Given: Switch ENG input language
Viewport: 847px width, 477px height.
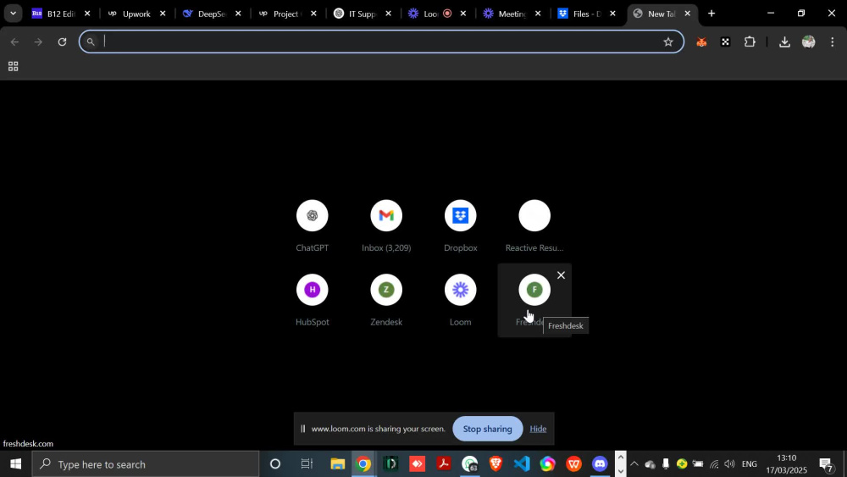Looking at the screenshot, I should 749,464.
